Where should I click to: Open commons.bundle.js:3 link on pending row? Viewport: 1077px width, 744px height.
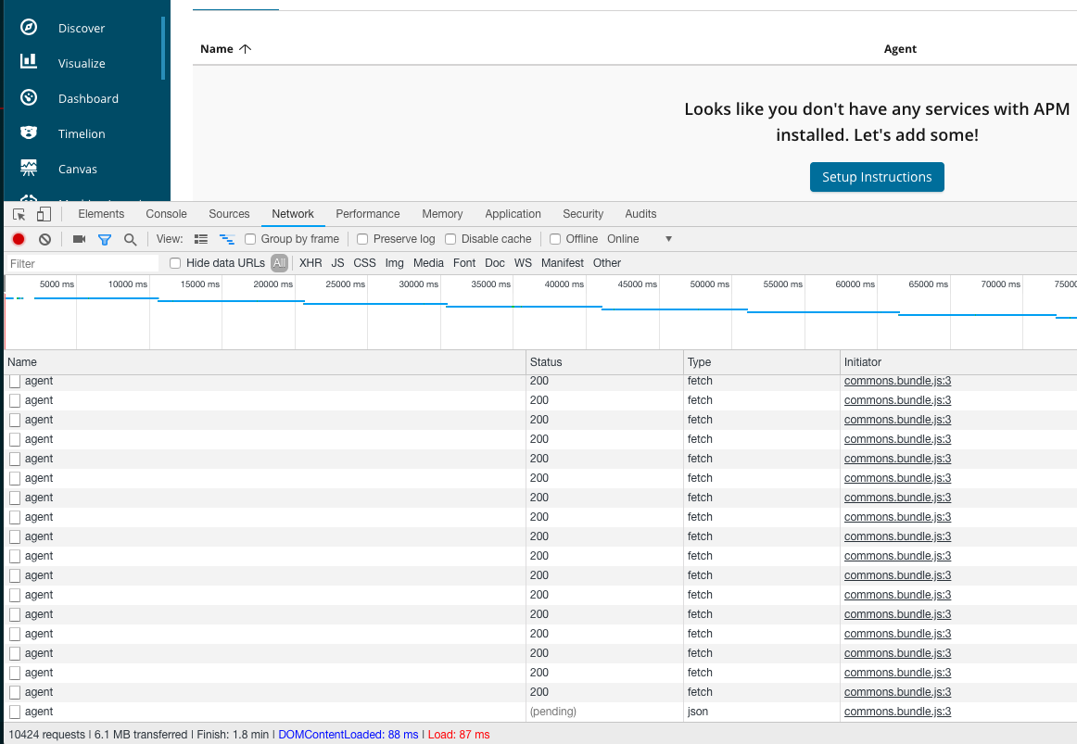point(897,712)
